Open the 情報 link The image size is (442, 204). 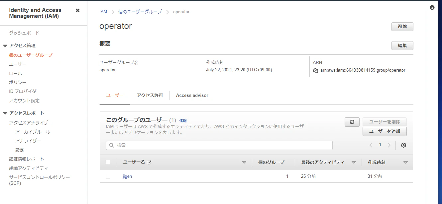[x=183, y=121]
